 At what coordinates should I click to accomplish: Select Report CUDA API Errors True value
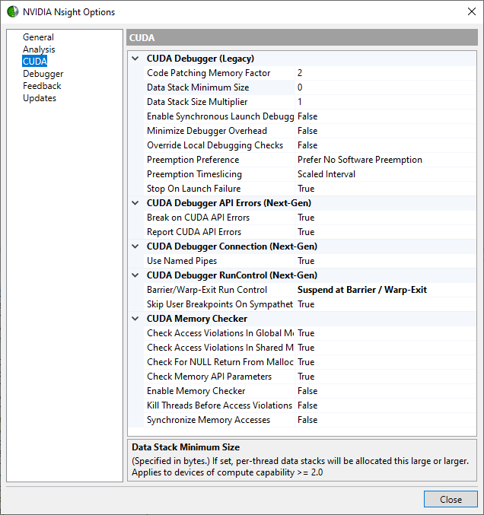tap(385, 232)
